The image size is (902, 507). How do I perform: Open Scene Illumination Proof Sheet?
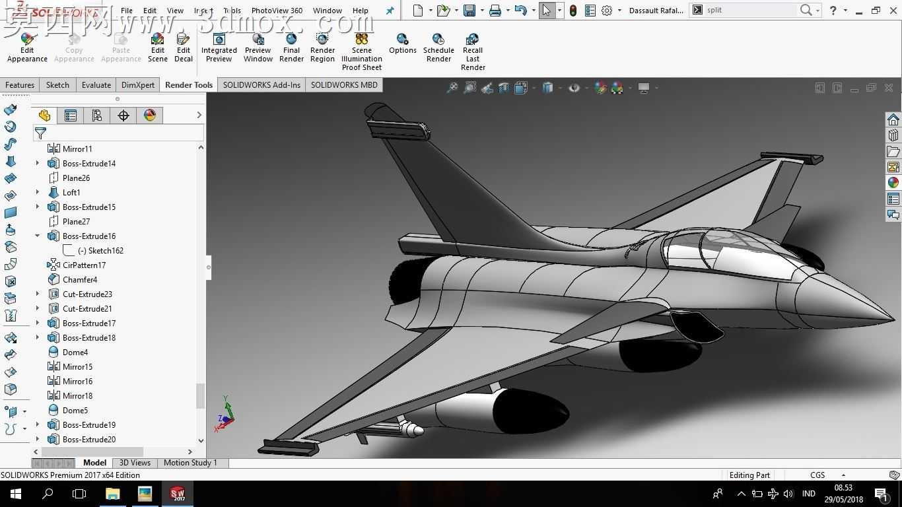pos(361,52)
